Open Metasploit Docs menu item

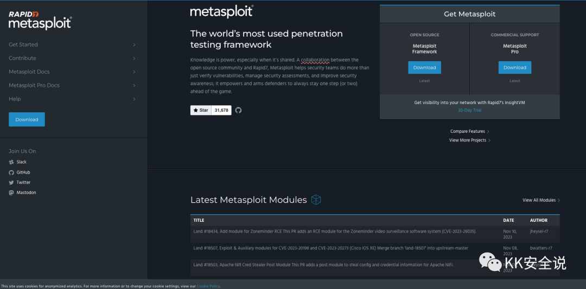click(x=29, y=72)
